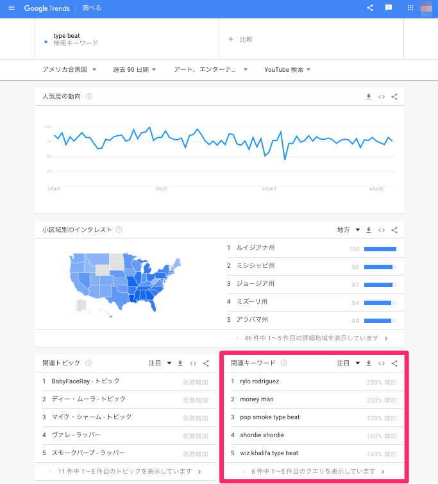Image resolution: width=438 pixels, height=484 pixels.
Task: Open the Google apps grid
Action: pos(410,8)
